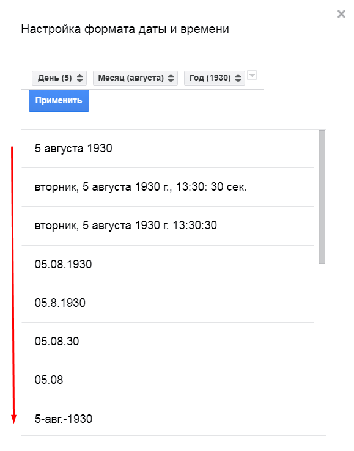
Task: Open the add-element dropdown arrow in format field
Action: point(252,76)
